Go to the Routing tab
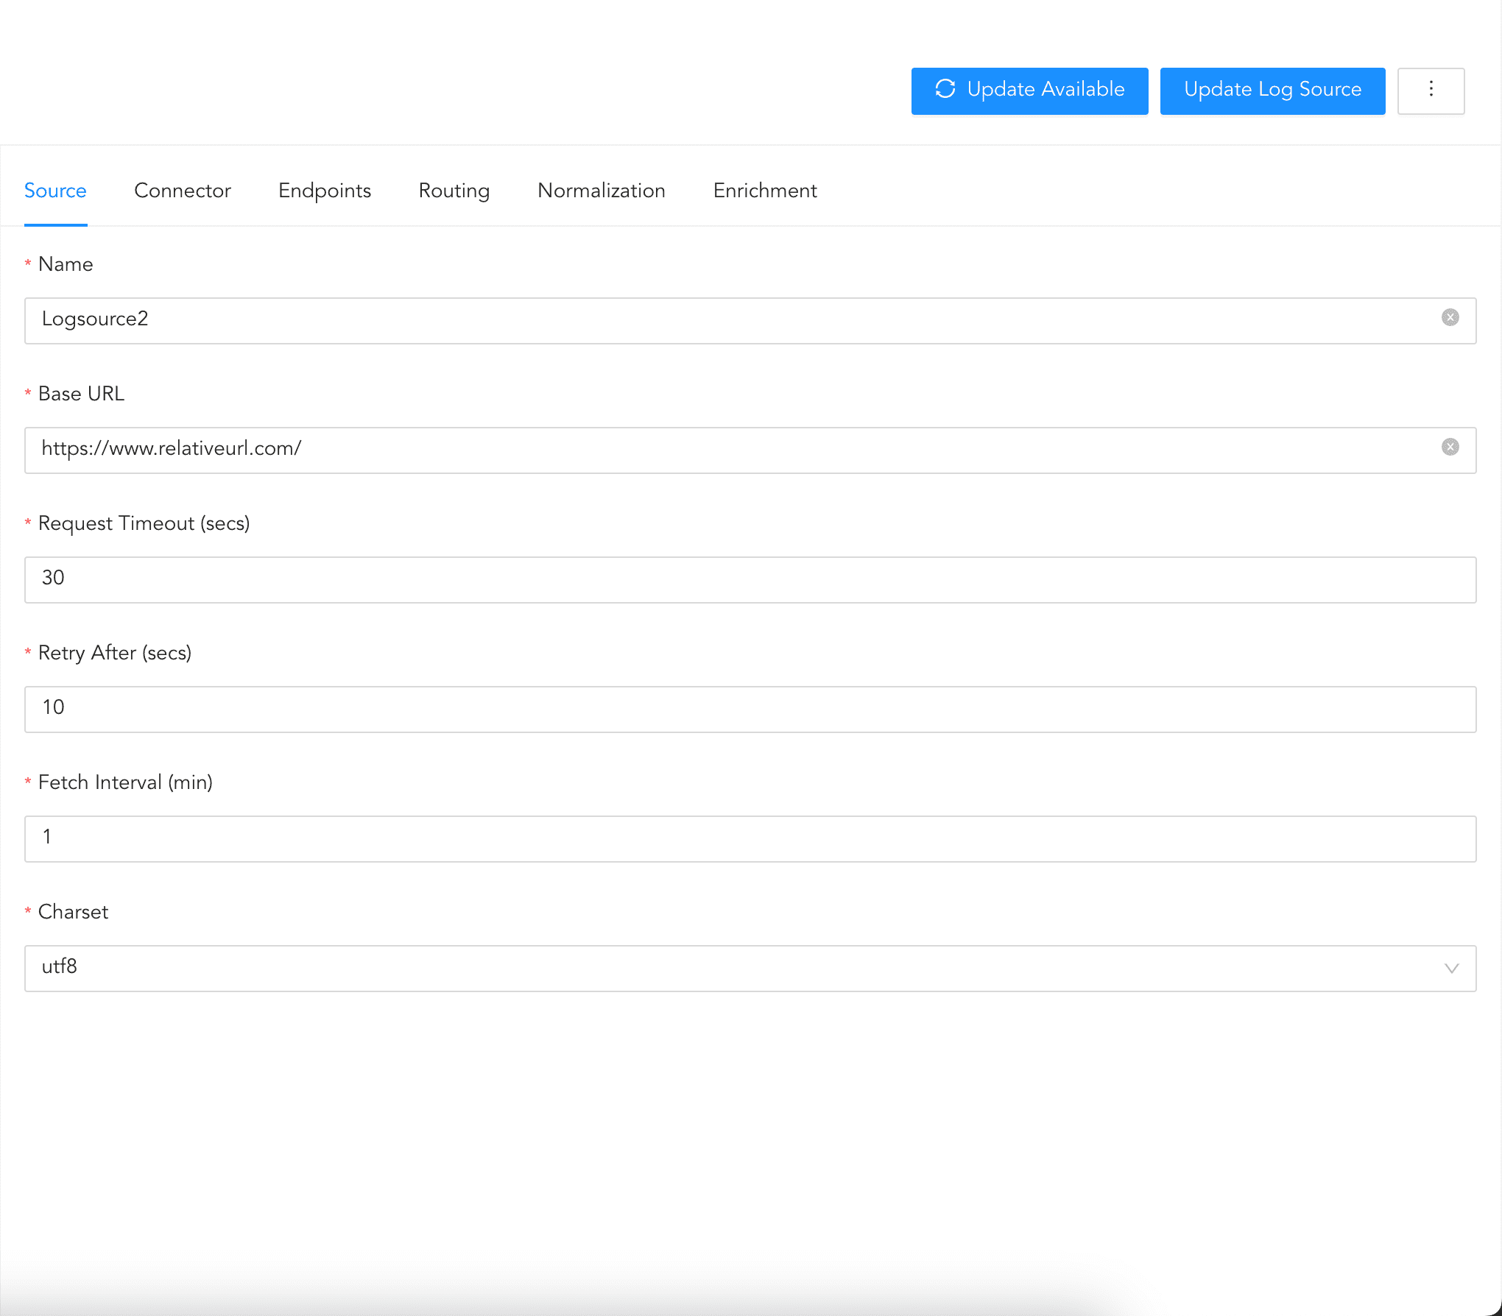 click(454, 191)
